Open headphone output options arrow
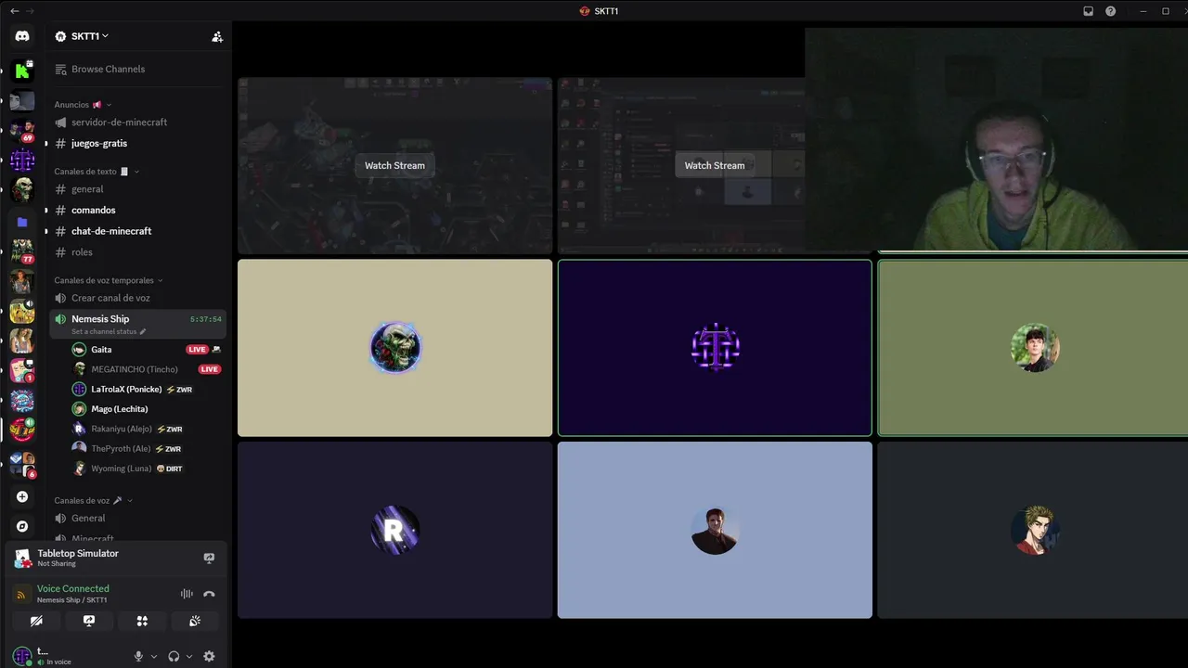The height and width of the screenshot is (668, 1188). pos(189,656)
